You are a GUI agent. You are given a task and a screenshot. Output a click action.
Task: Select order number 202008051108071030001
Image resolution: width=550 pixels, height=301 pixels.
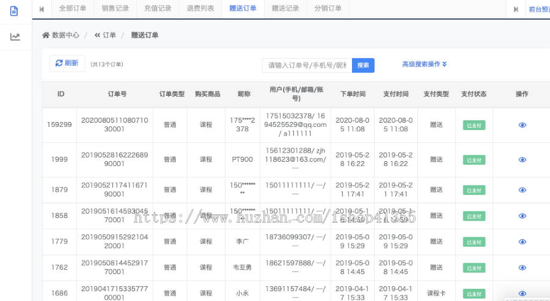click(x=114, y=125)
